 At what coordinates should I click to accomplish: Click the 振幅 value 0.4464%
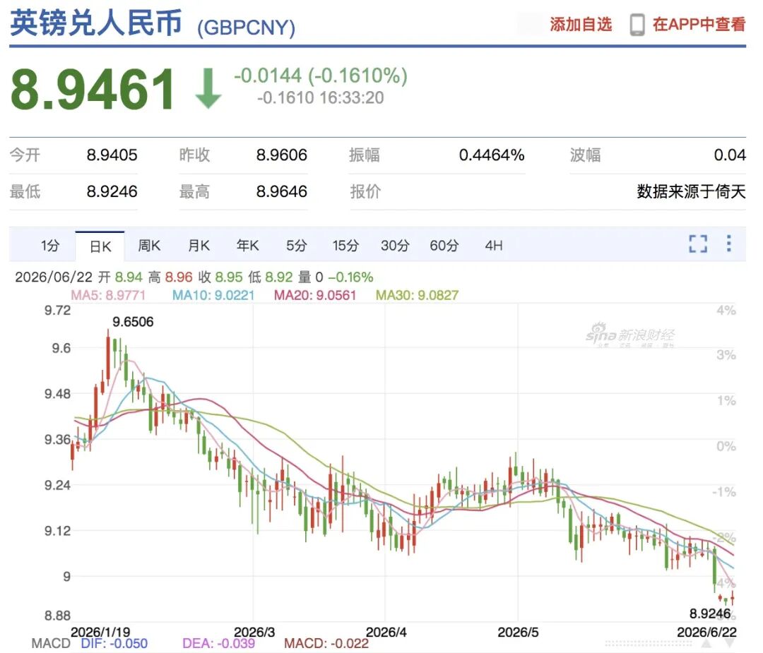(492, 155)
